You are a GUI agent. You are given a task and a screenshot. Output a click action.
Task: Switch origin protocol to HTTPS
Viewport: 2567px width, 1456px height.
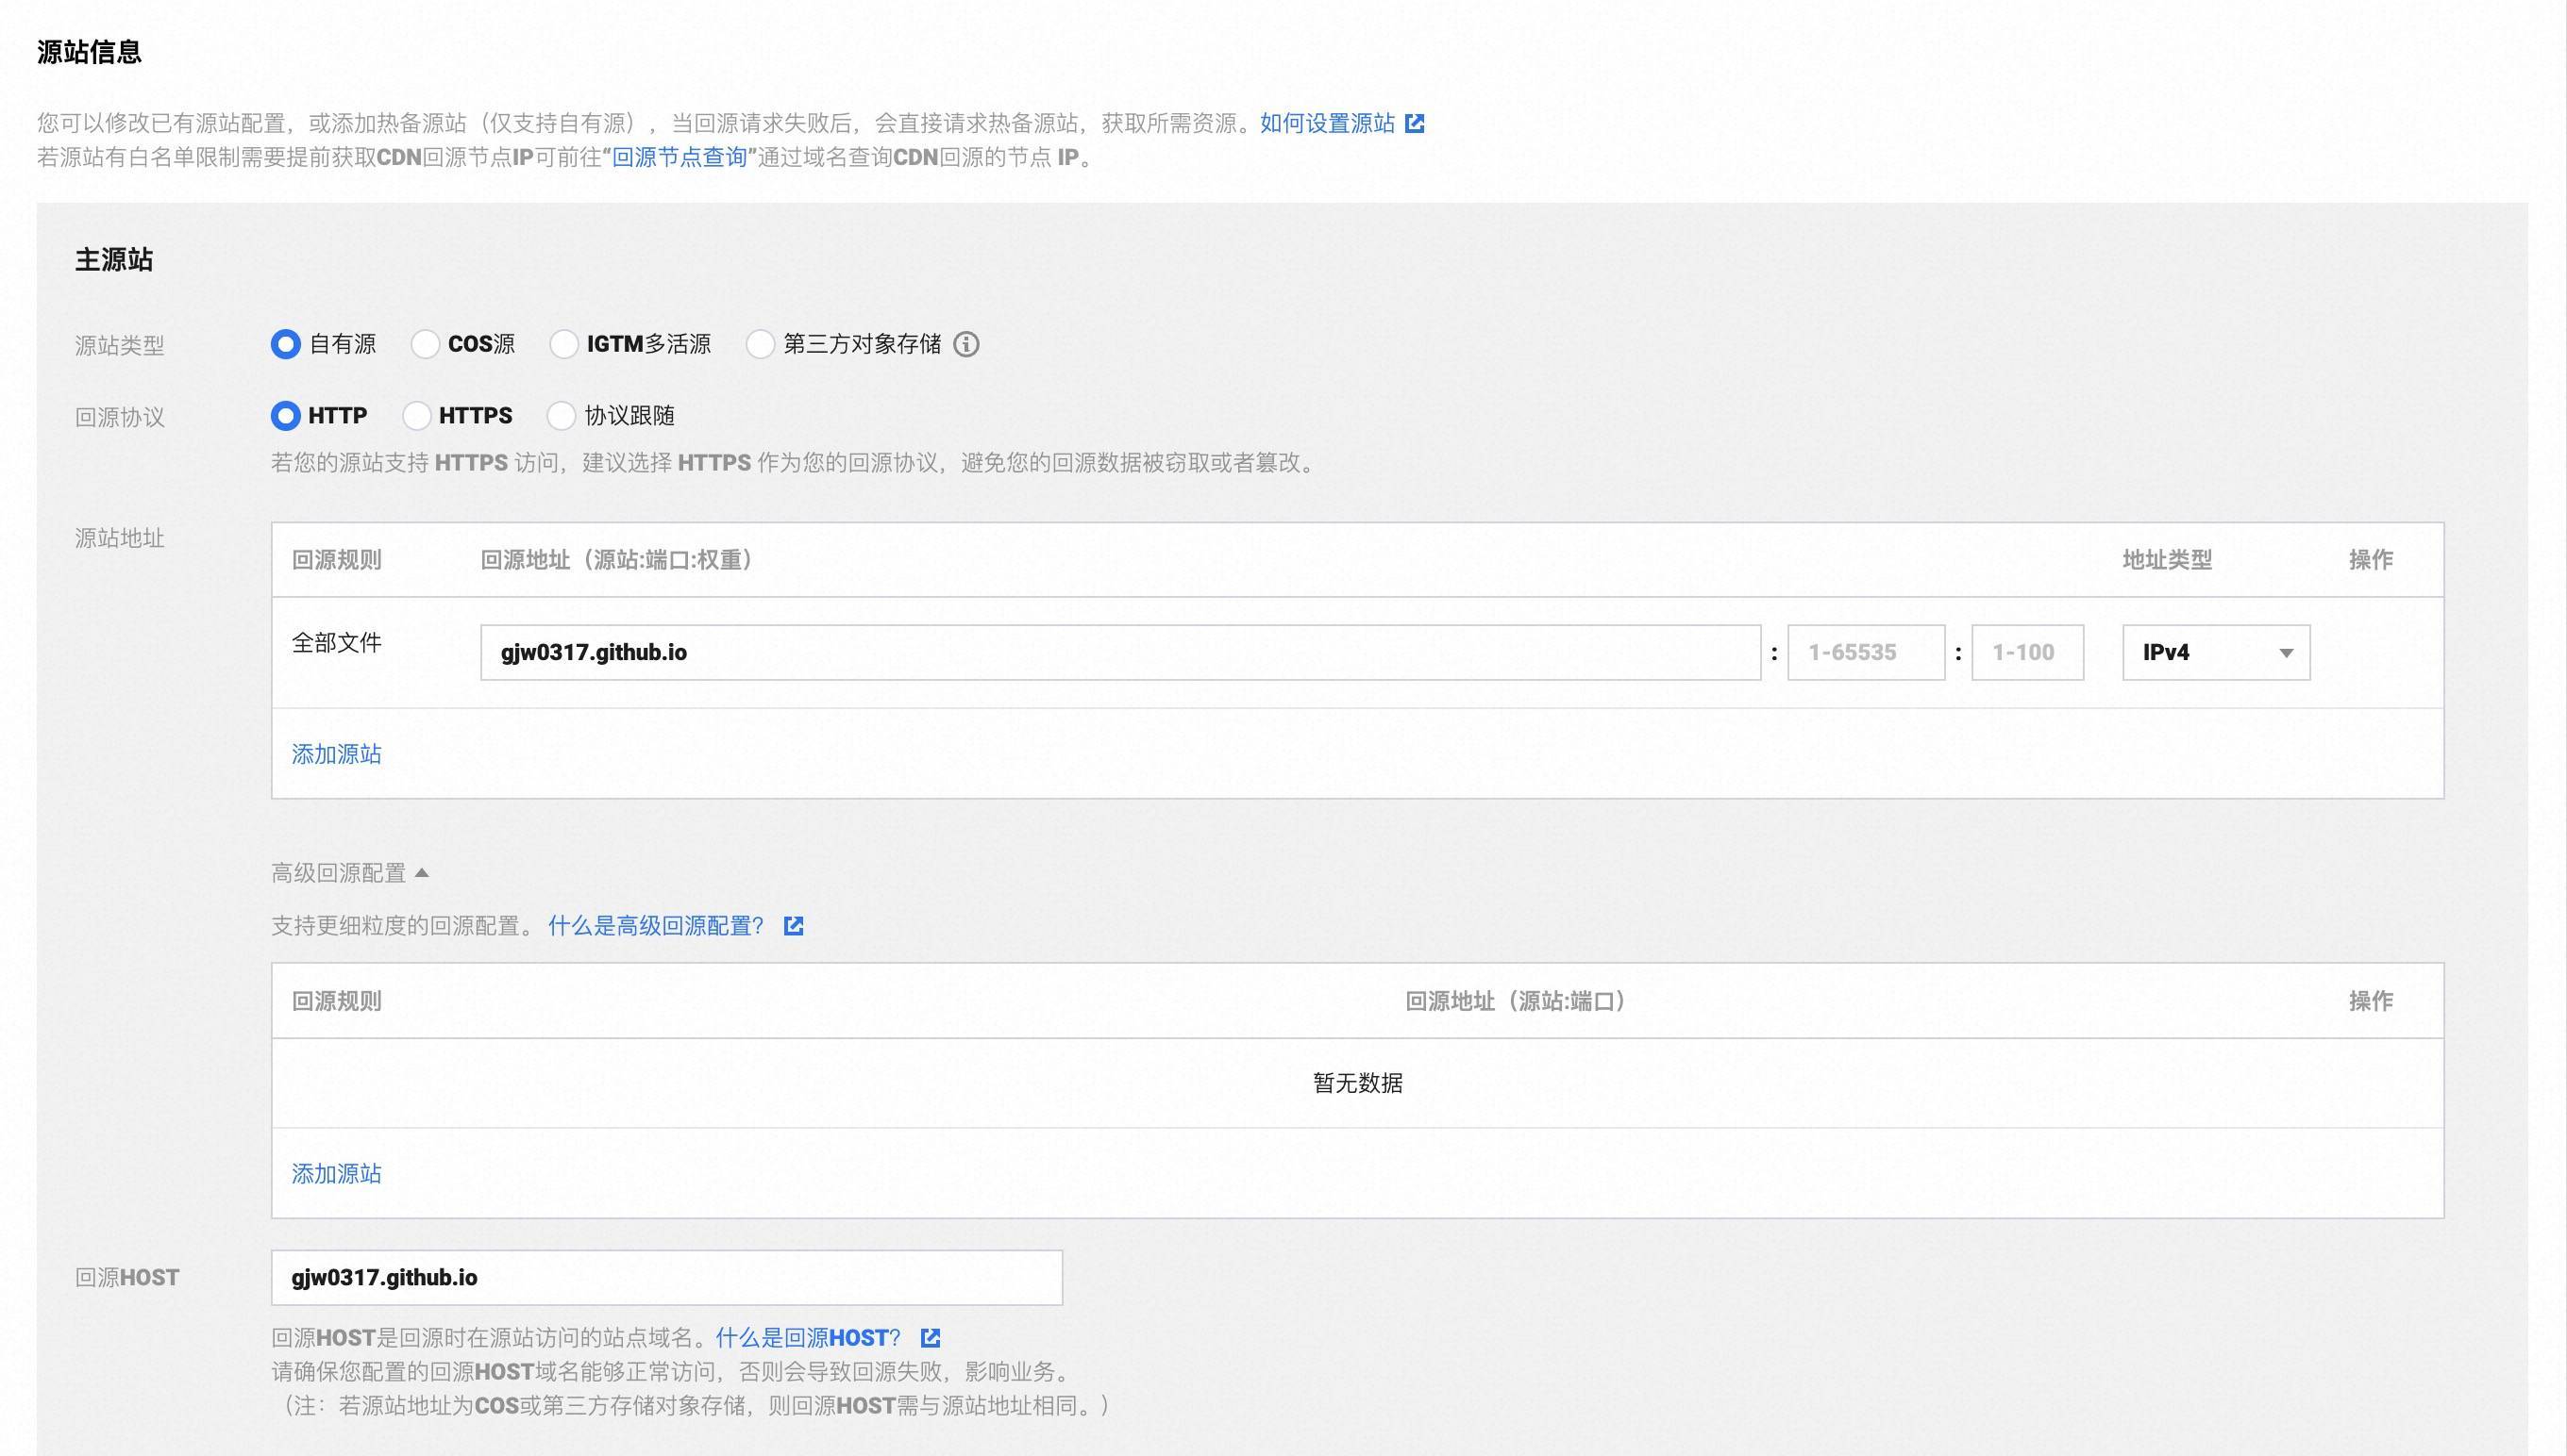click(417, 416)
